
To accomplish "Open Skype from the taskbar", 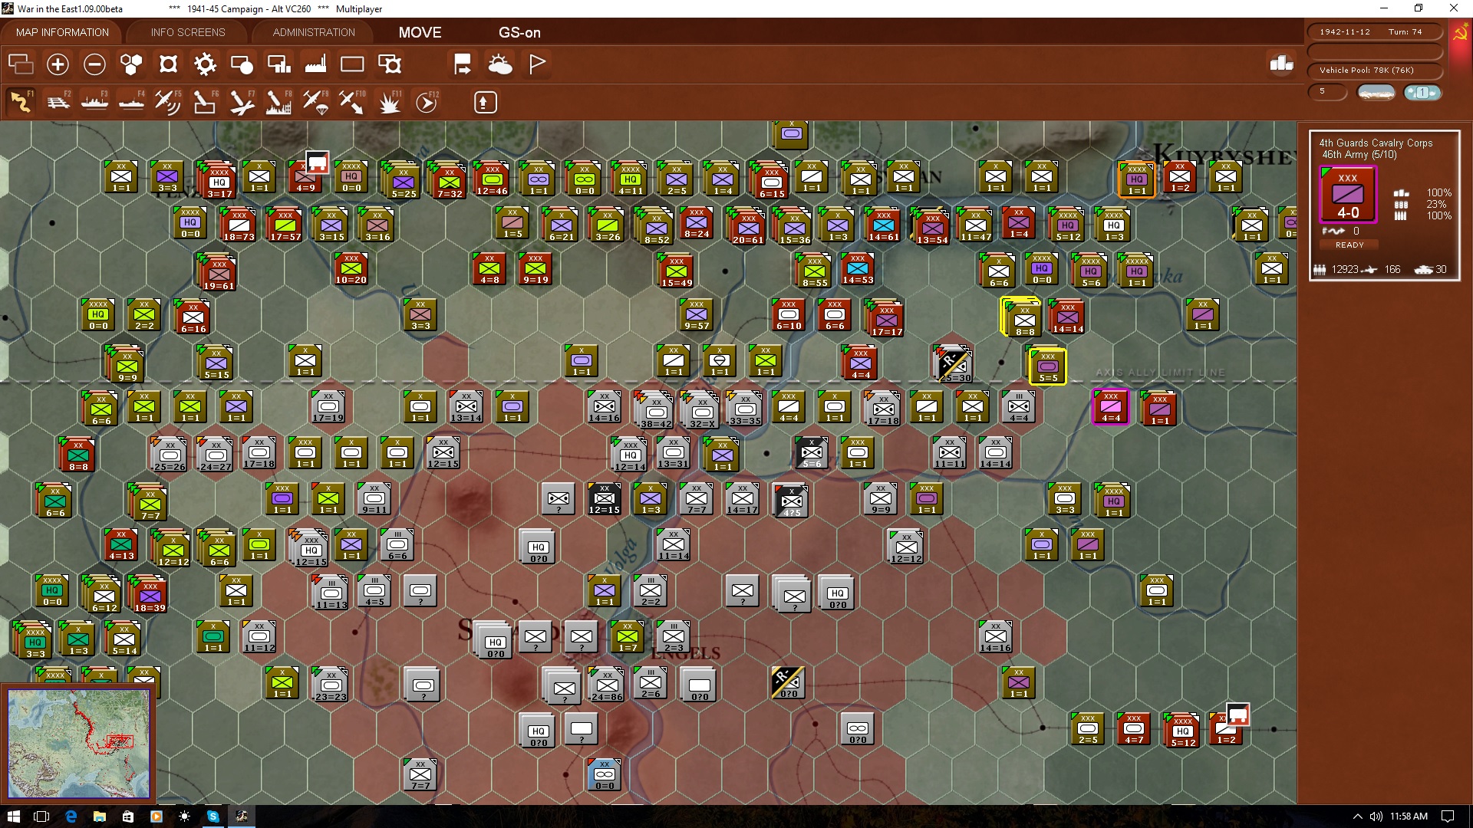I will 213,816.
